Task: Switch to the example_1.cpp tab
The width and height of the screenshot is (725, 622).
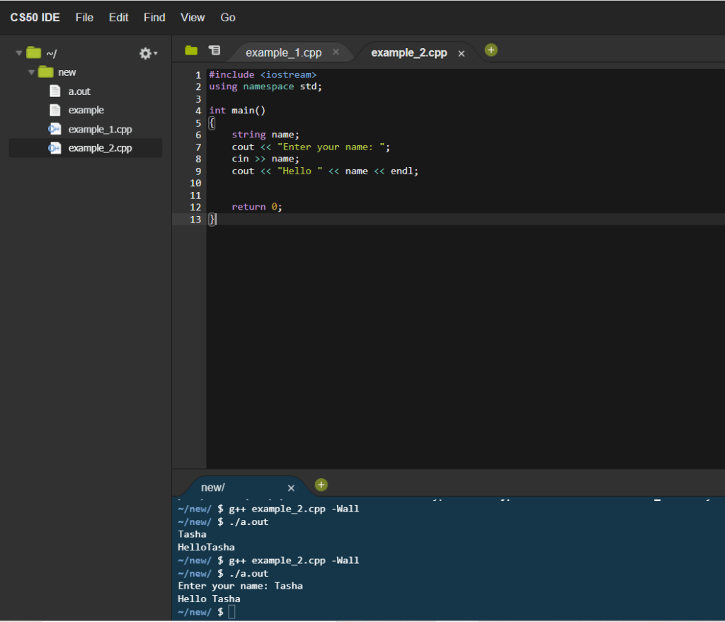Action: pyautogui.click(x=283, y=52)
